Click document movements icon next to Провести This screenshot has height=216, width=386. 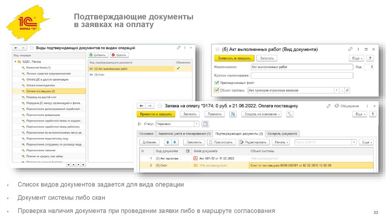click(233, 114)
